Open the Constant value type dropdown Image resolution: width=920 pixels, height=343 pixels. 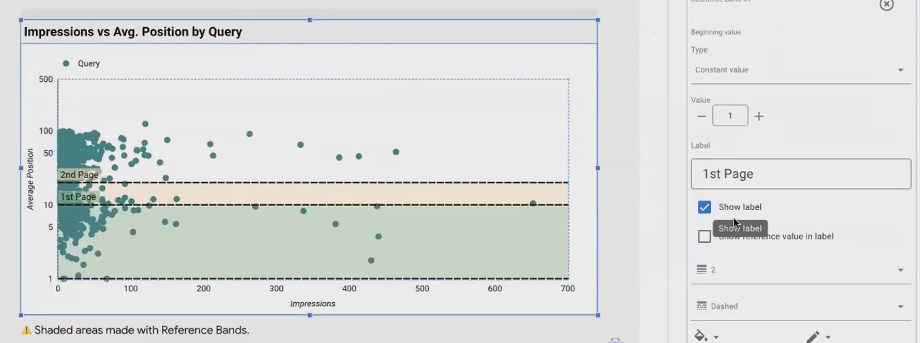pyautogui.click(x=800, y=70)
